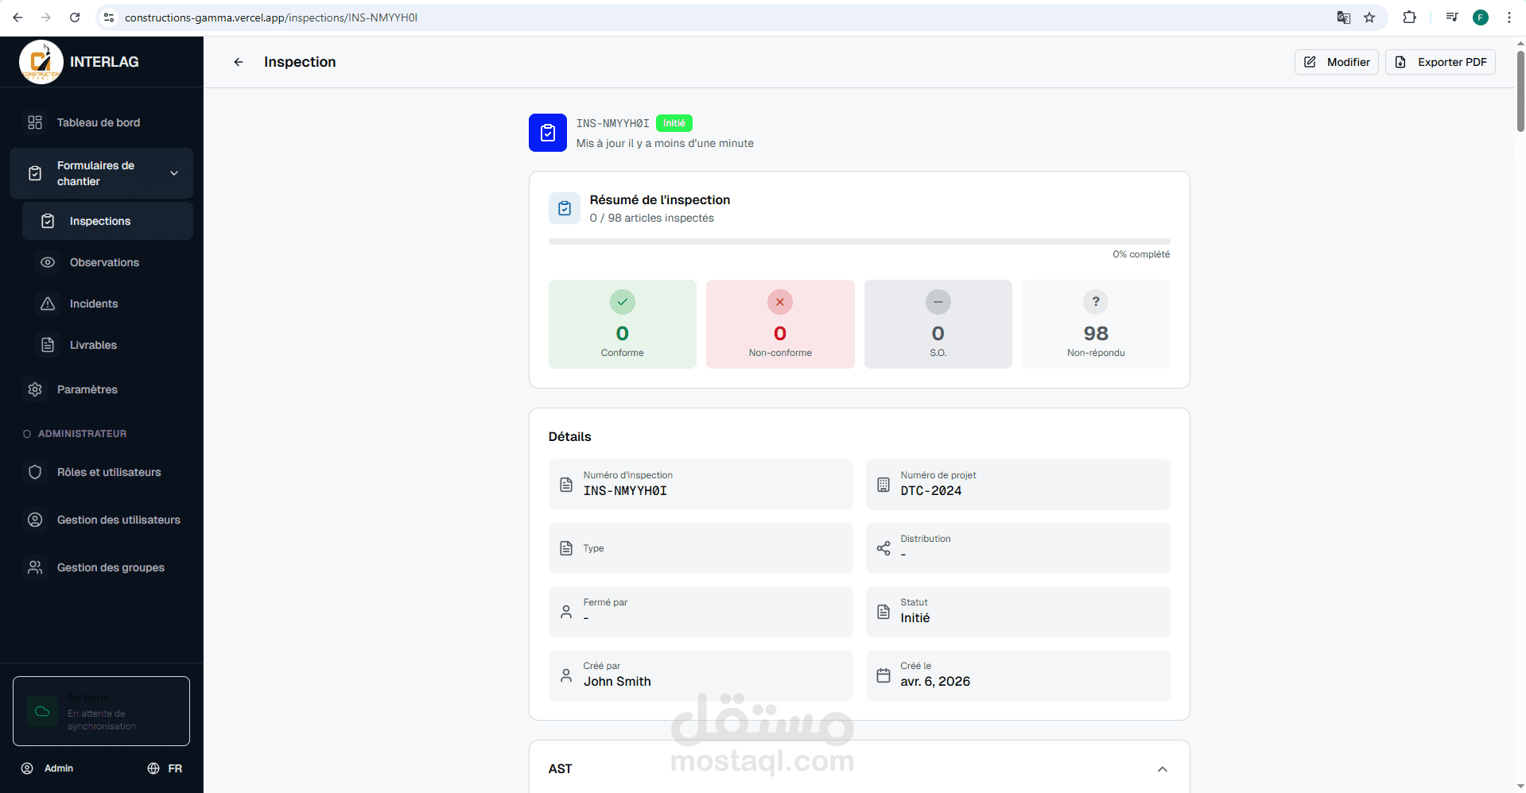Click the Numéro de projet building icon
1526x793 pixels.
(x=883, y=485)
